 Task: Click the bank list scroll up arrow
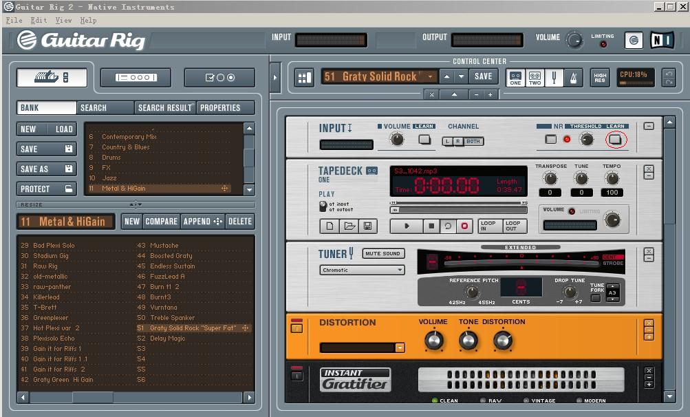pyautogui.click(x=249, y=128)
